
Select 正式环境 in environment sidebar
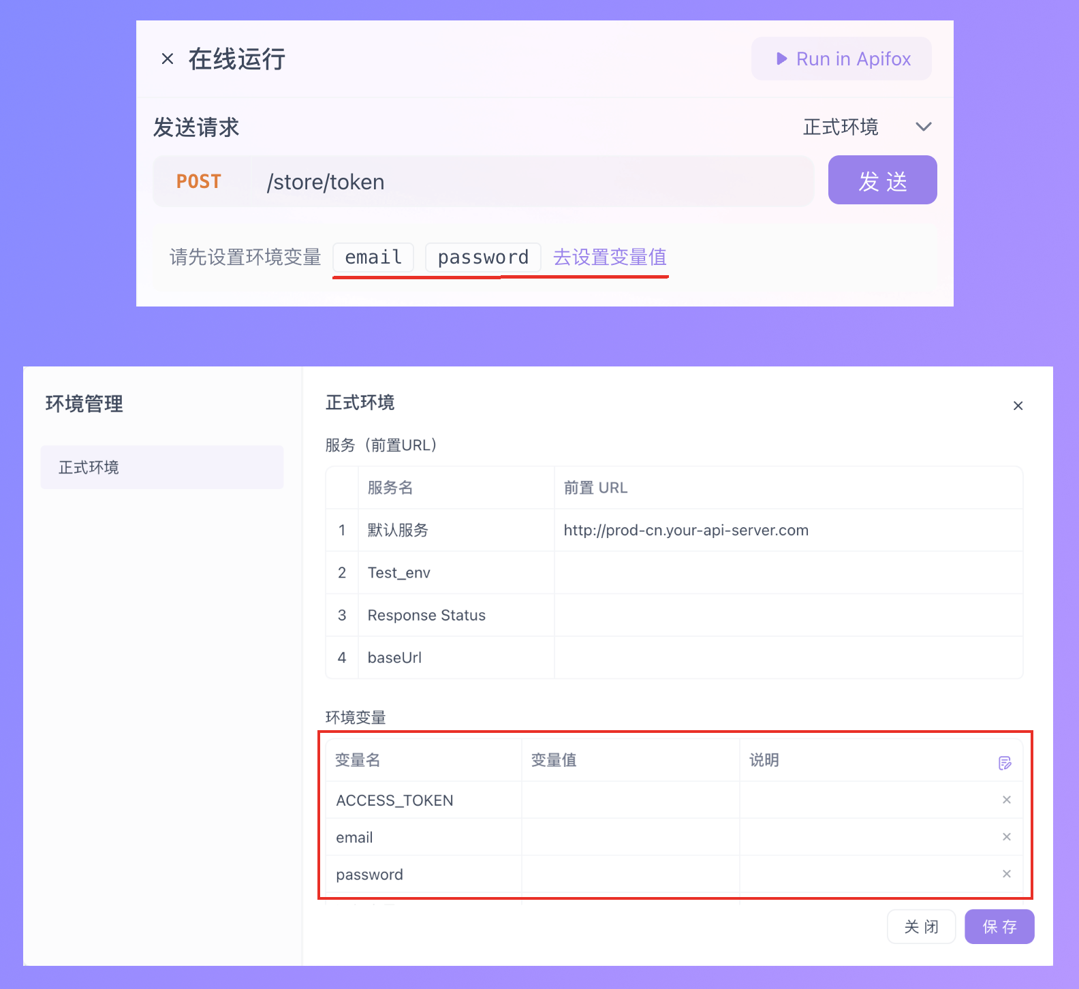(162, 467)
